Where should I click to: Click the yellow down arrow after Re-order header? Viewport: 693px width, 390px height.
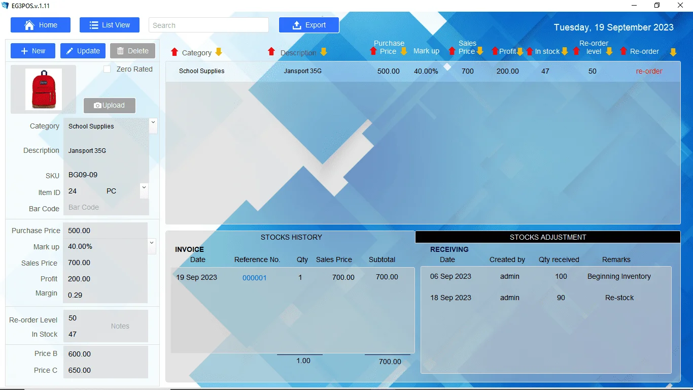pos(673,52)
